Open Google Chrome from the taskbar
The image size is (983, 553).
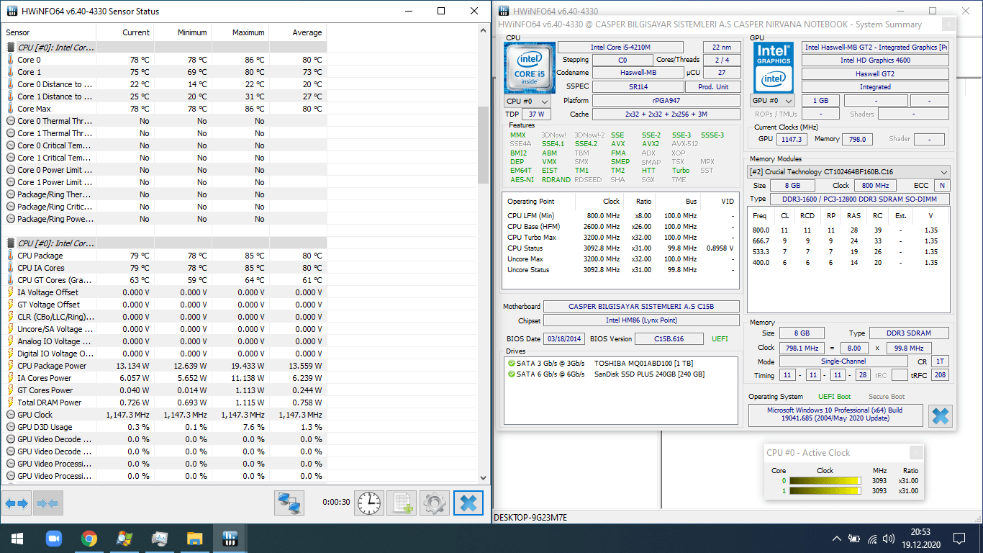coord(89,538)
